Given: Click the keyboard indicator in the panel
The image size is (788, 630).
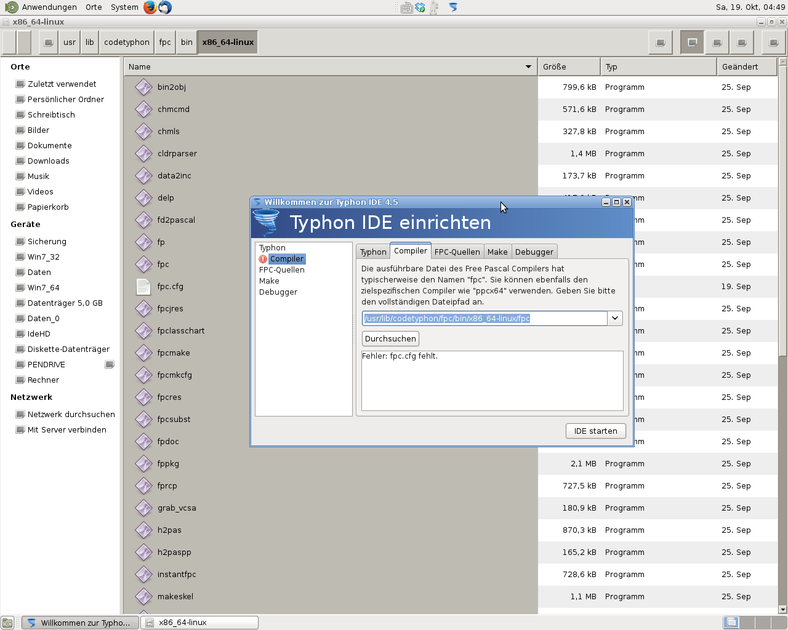Looking at the screenshot, I should click(407, 8).
